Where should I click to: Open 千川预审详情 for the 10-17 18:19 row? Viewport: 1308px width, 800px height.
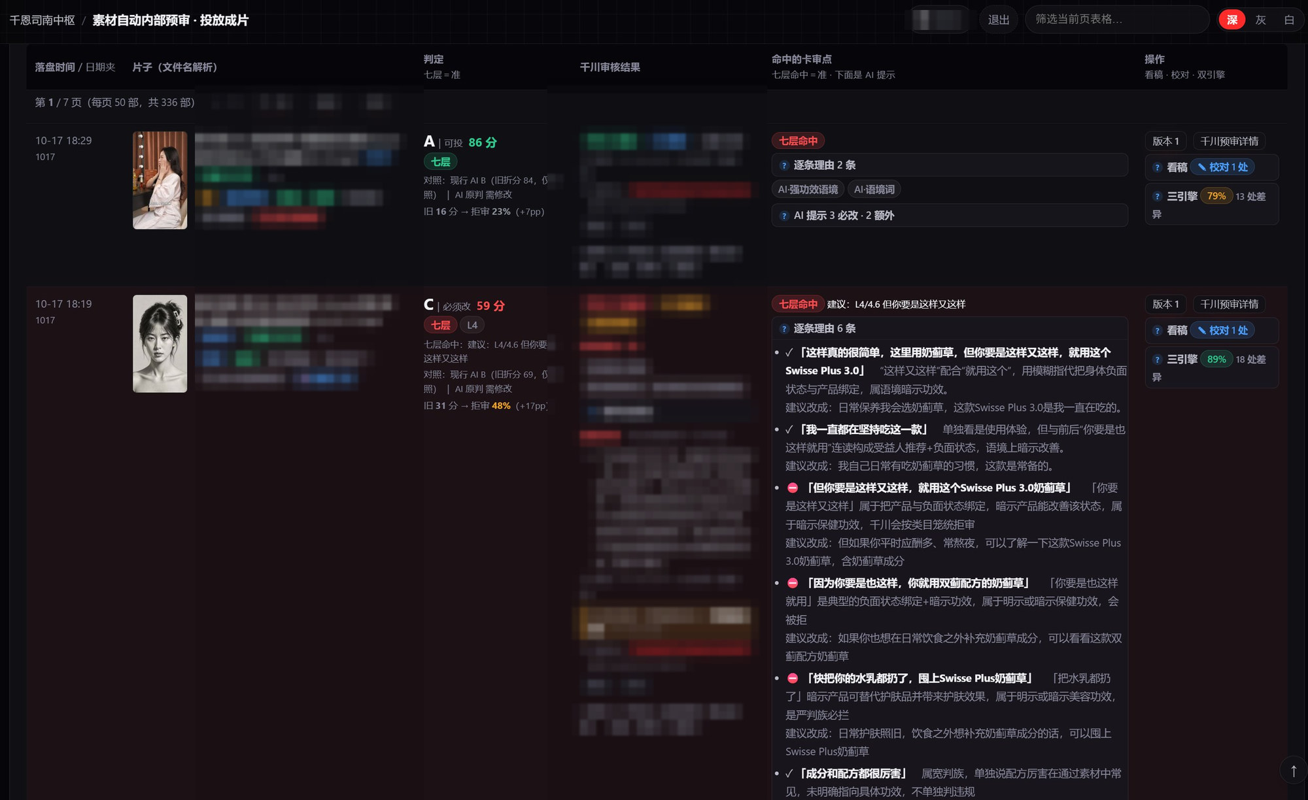pyautogui.click(x=1229, y=304)
